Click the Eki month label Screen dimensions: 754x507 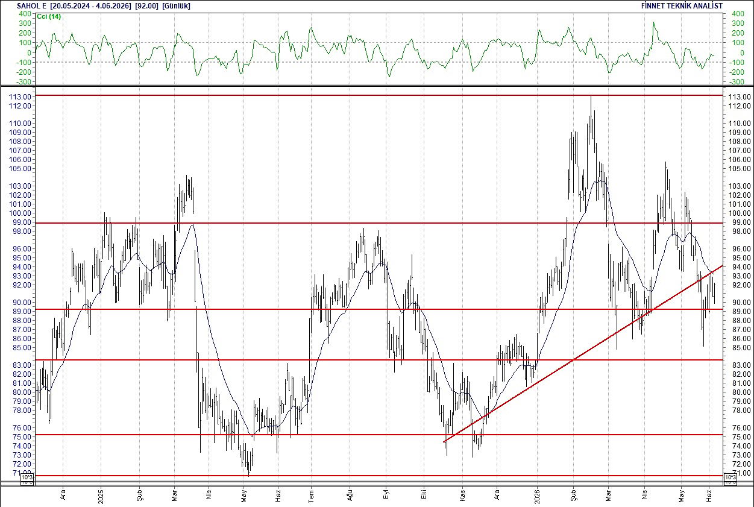(x=424, y=493)
